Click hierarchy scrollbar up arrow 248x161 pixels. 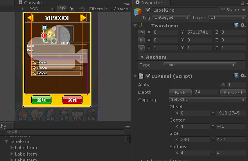coord(128,139)
